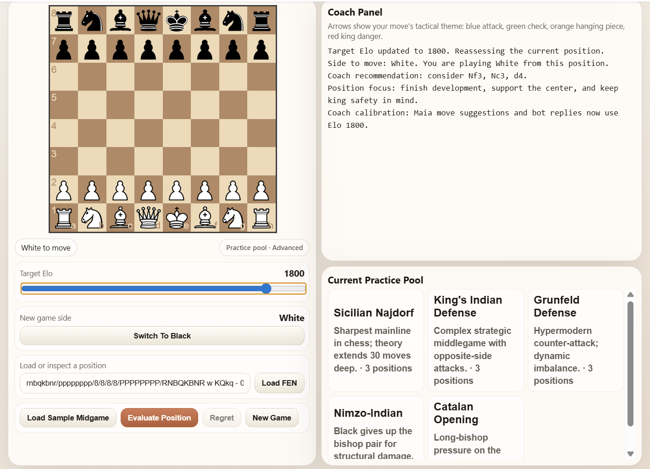Image resolution: width=650 pixels, height=469 pixels.
Task: Switch new game side to Black
Action: (x=162, y=336)
